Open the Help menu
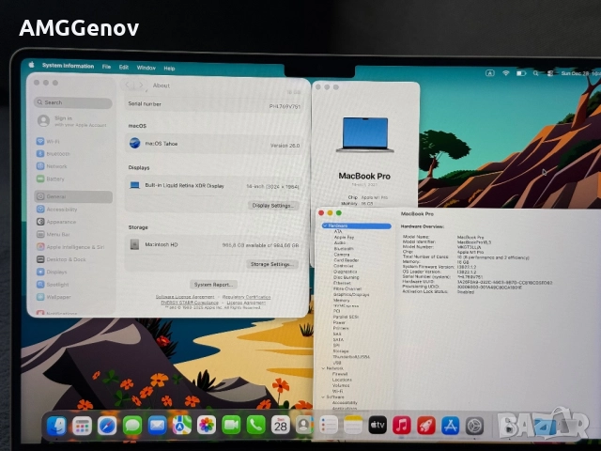This screenshot has height=451, width=601. pos(169,69)
